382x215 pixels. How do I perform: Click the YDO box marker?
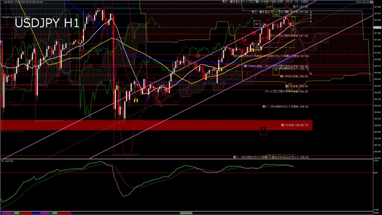click(257, 47)
